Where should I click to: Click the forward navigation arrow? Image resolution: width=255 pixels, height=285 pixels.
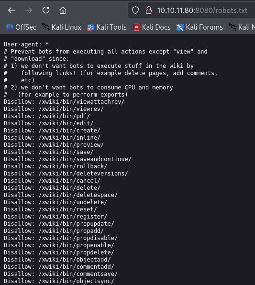29,11
